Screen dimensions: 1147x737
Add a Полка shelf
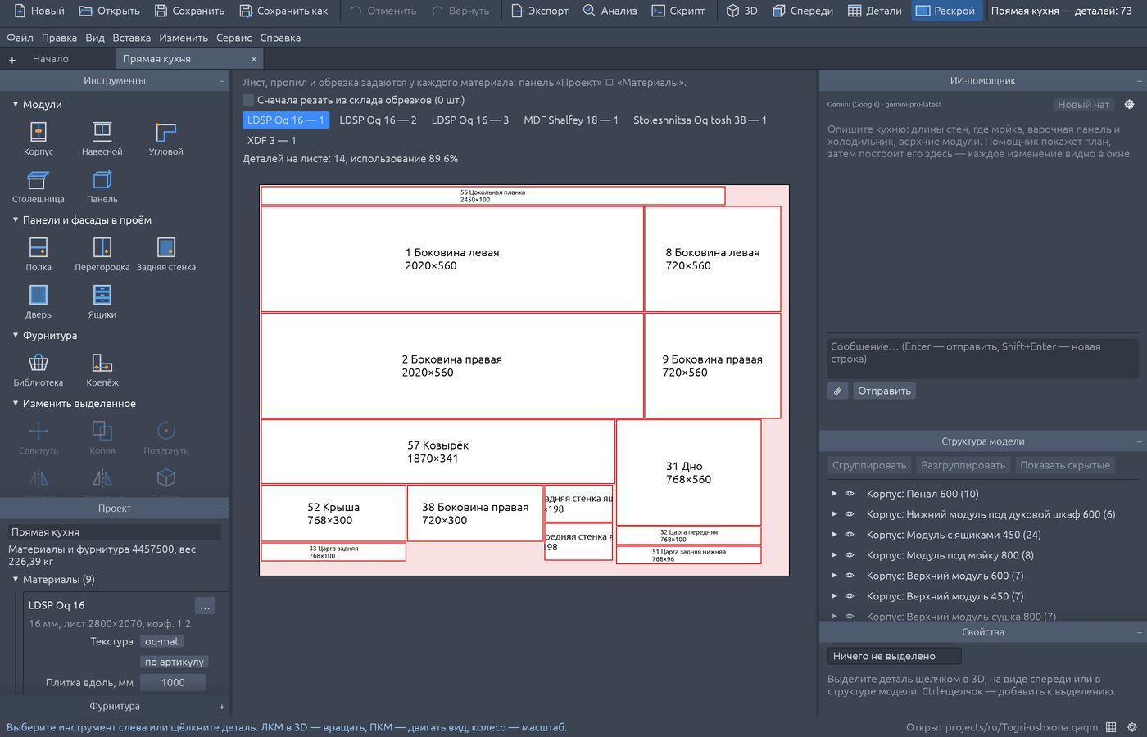[x=39, y=254]
